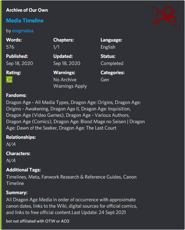
Task: Click the Relationships N/A value
Action: pos(11,144)
